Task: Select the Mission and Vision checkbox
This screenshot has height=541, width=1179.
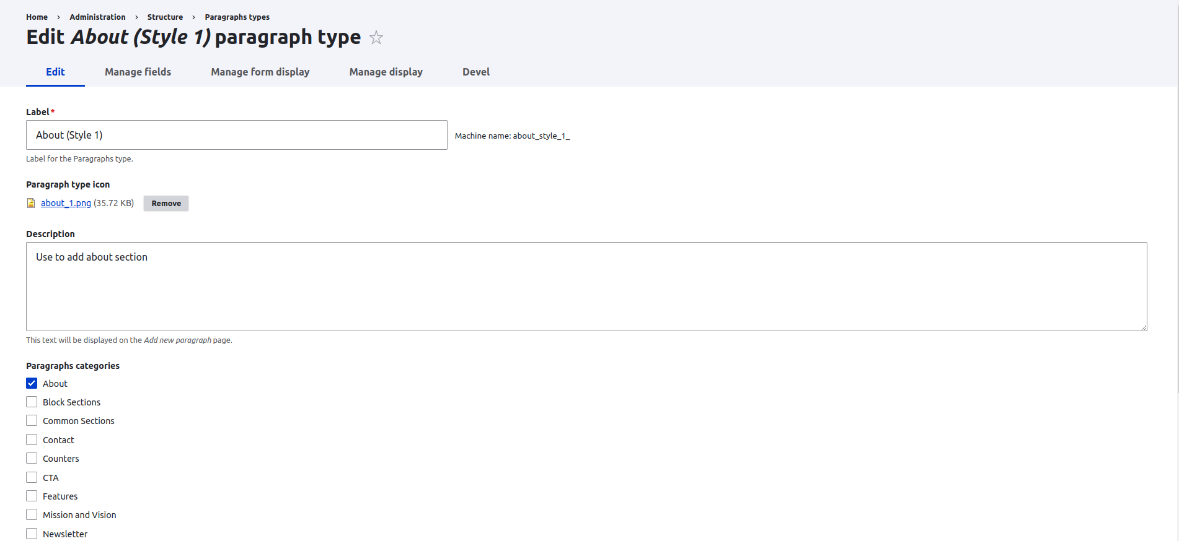Action: [32, 515]
